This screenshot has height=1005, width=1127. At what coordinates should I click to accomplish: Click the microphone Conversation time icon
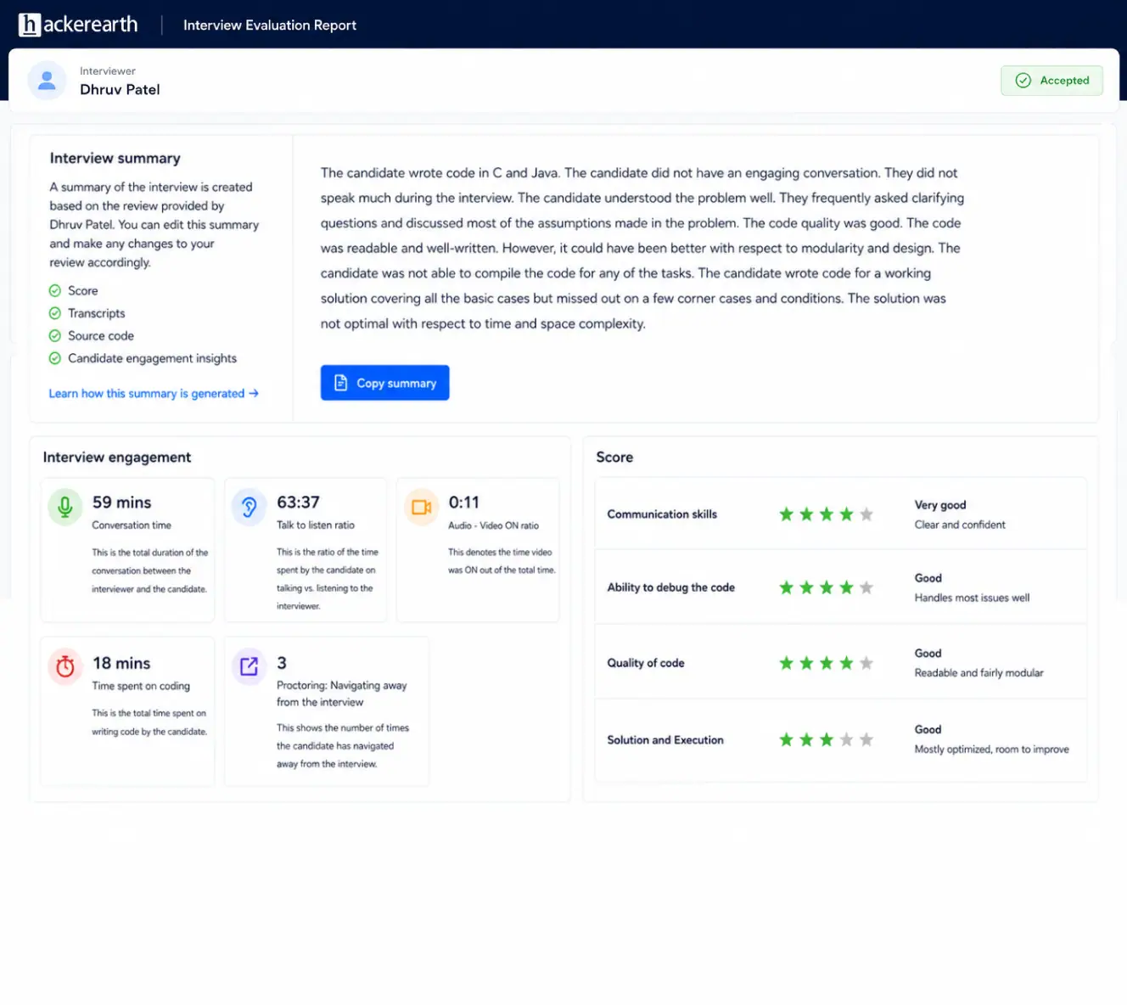click(x=65, y=508)
